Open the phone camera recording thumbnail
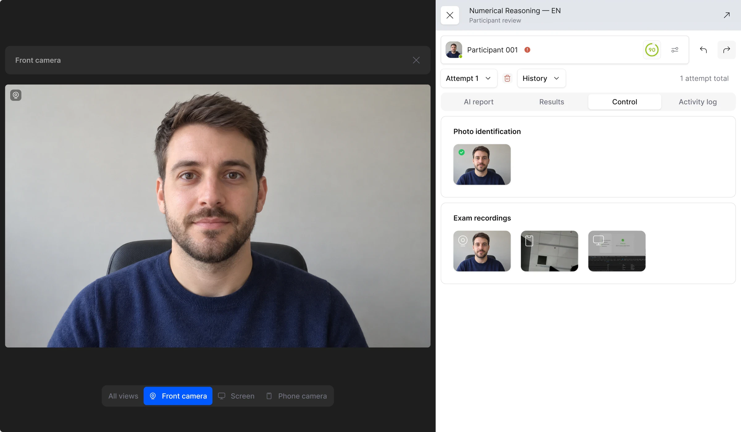This screenshot has width=741, height=432. (549, 251)
